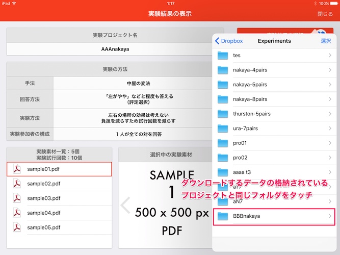Expand the nakaya-5pairs folder chevron

(330, 85)
